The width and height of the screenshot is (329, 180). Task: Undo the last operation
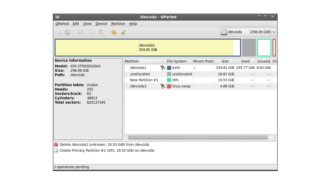[114, 32]
